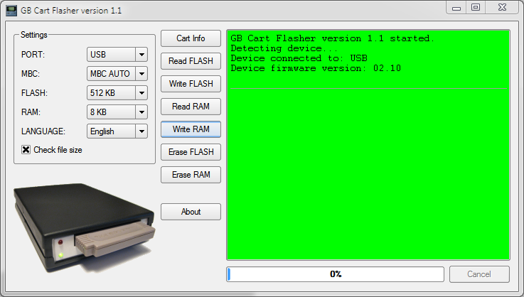524x297 pixels.
Task: Click the 0% progress bar
Action: (x=335, y=274)
